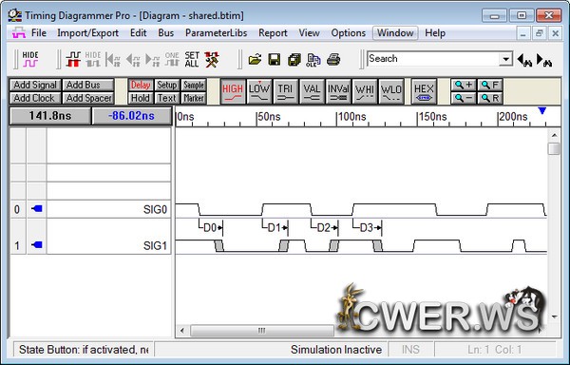Click inside the Search input field
Screen dimensions: 570x365
click(432, 59)
